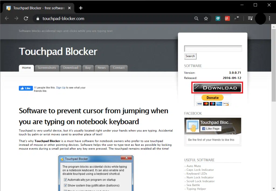Switch to the Download tab
The width and height of the screenshot is (276, 191).
[x=71, y=68]
